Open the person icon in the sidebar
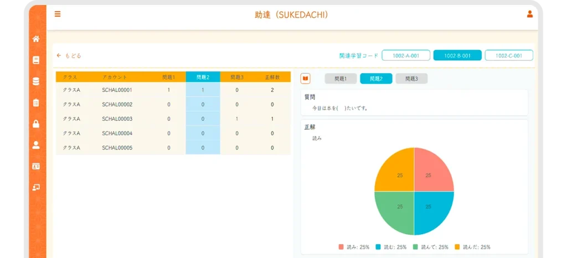This screenshot has height=258, width=567. [36, 145]
